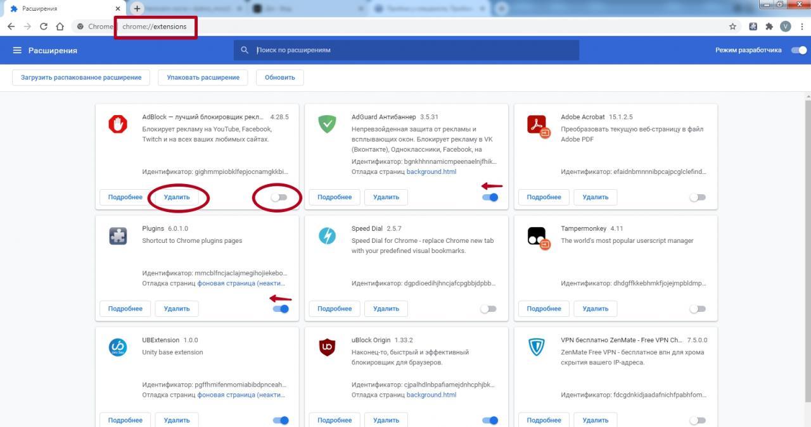Click the Adobe Acrobat PDF icon
This screenshot has width=811, height=427.
coord(538,125)
